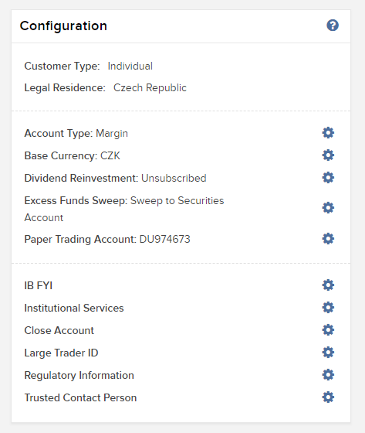Click the gear beside Close Account
Viewport: 365px width, 433px height.
(x=328, y=330)
